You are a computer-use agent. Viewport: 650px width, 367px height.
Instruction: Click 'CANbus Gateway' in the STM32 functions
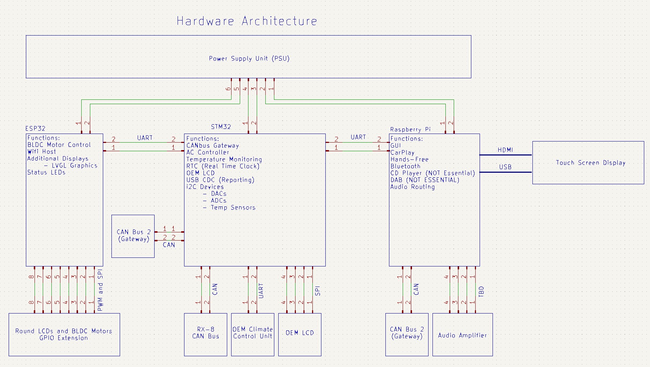tap(212, 145)
